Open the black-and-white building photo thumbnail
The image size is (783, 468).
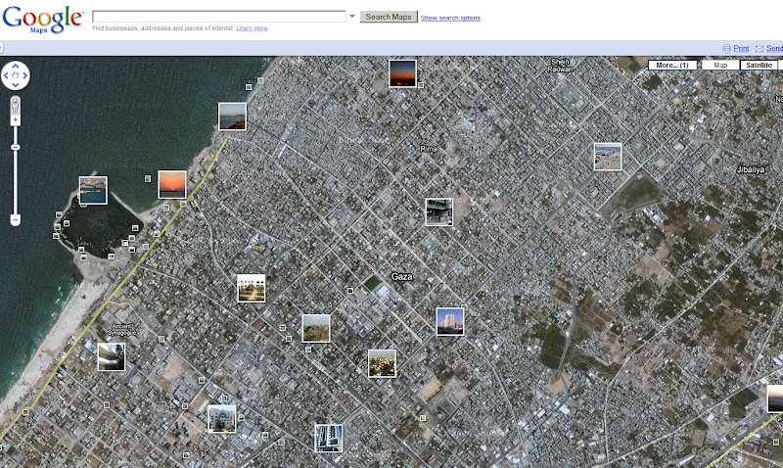(x=438, y=211)
